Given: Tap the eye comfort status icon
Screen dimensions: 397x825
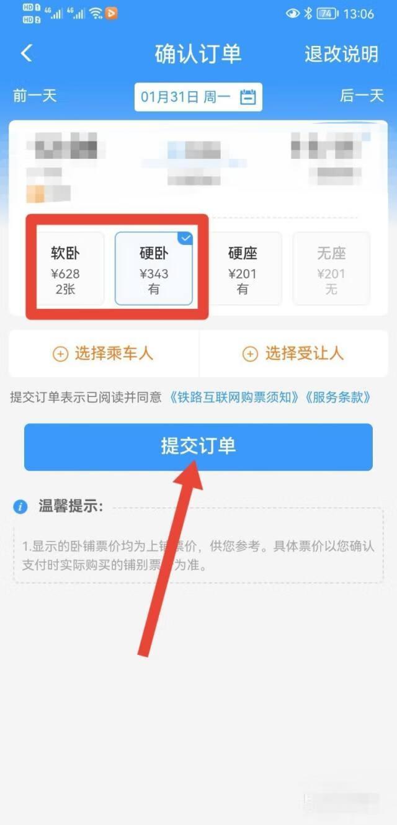Looking at the screenshot, I should tap(292, 13).
